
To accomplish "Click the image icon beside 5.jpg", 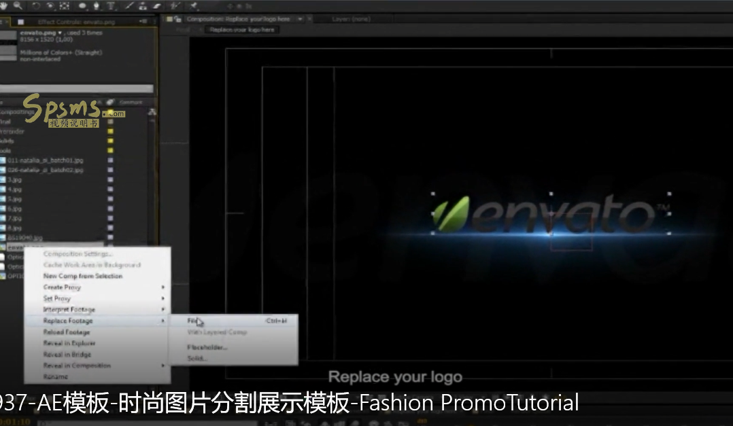I will pos(3,199).
